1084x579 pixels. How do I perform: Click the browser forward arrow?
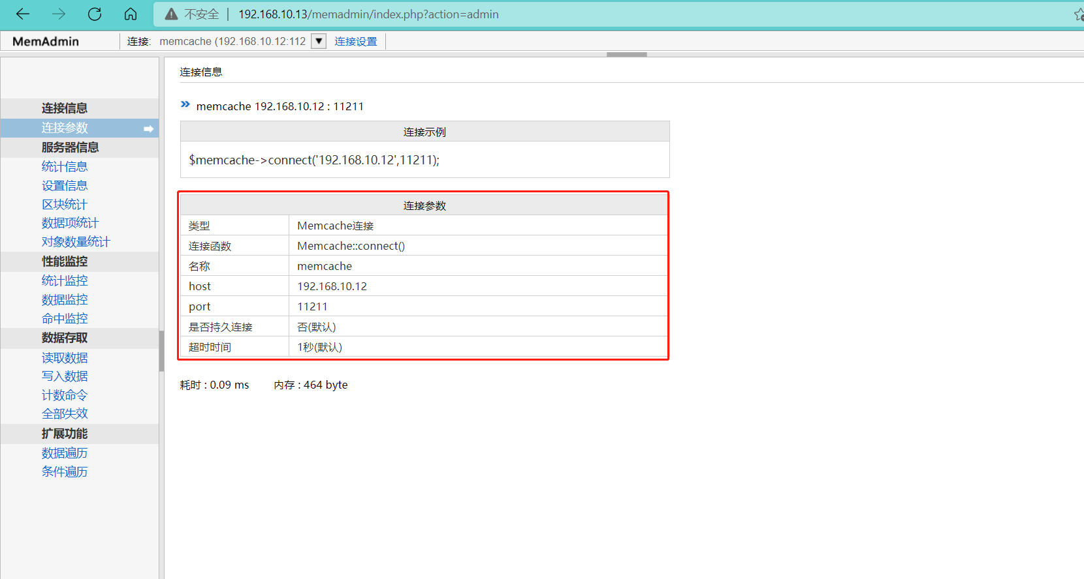pyautogui.click(x=59, y=14)
